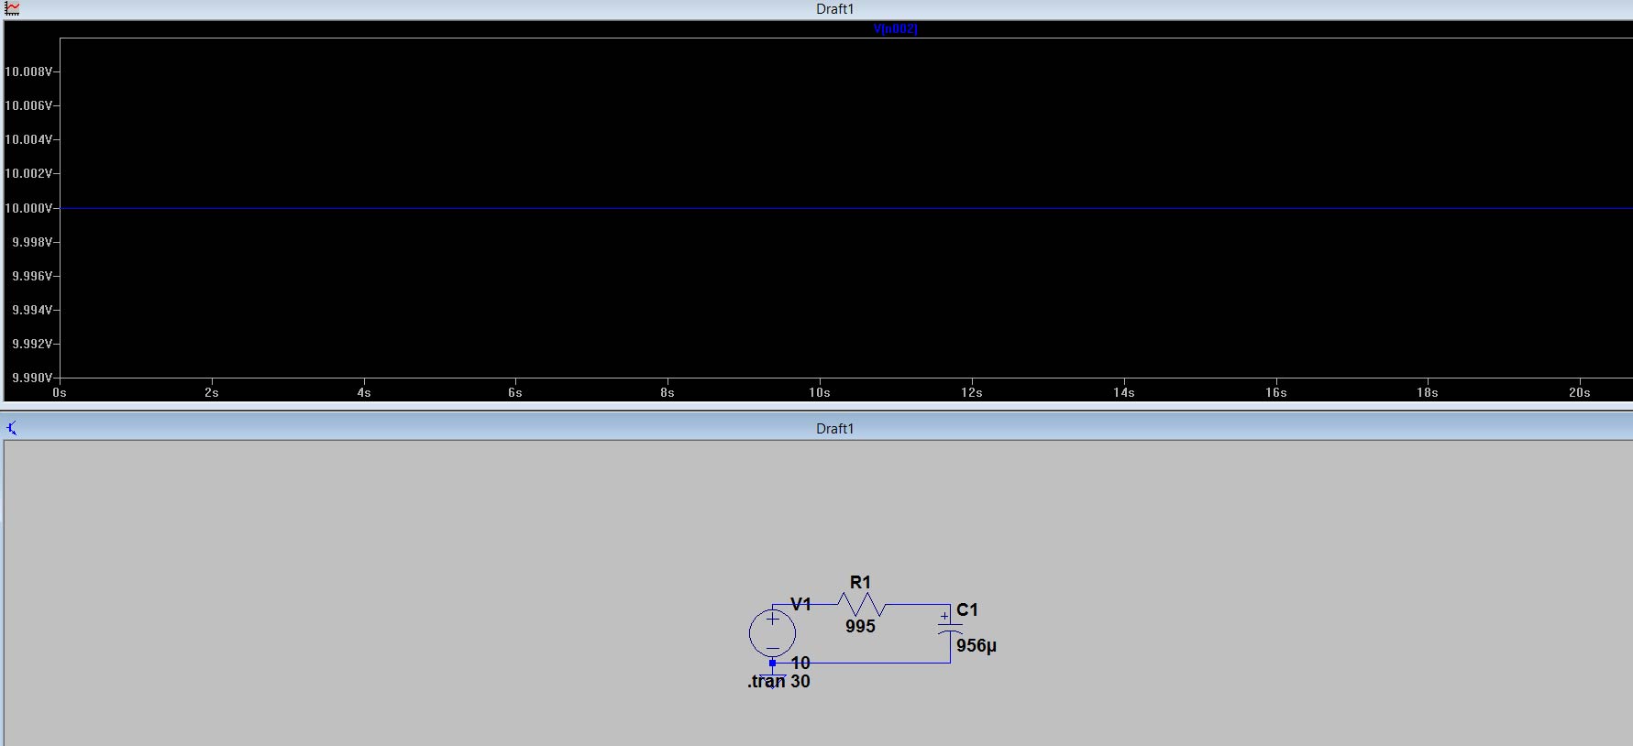Click the V1 source name label
This screenshot has height=746, width=1633.
pos(800,604)
